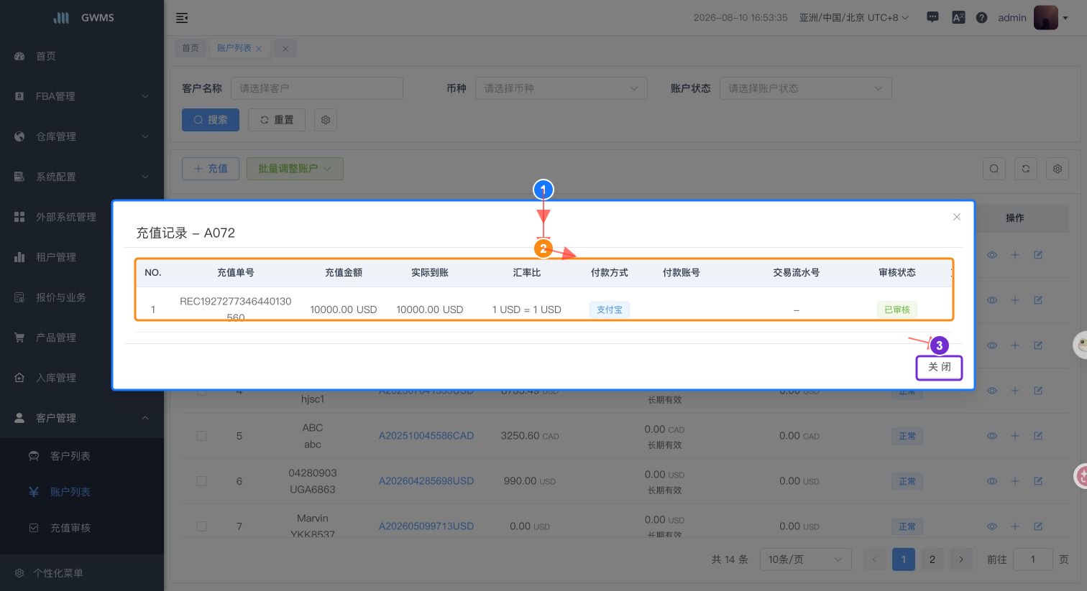The height and width of the screenshot is (591, 1087).
Task: Open table column settings gear icon
Action: [x=1058, y=169]
